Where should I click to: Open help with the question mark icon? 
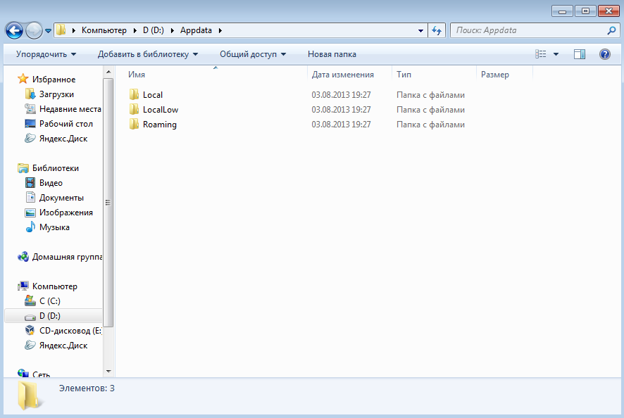(x=605, y=54)
